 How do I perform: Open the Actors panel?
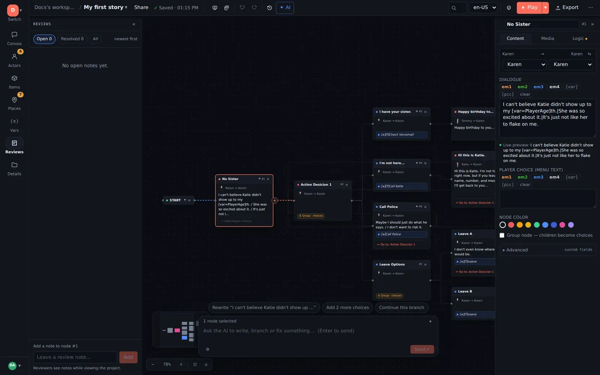point(14,60)
